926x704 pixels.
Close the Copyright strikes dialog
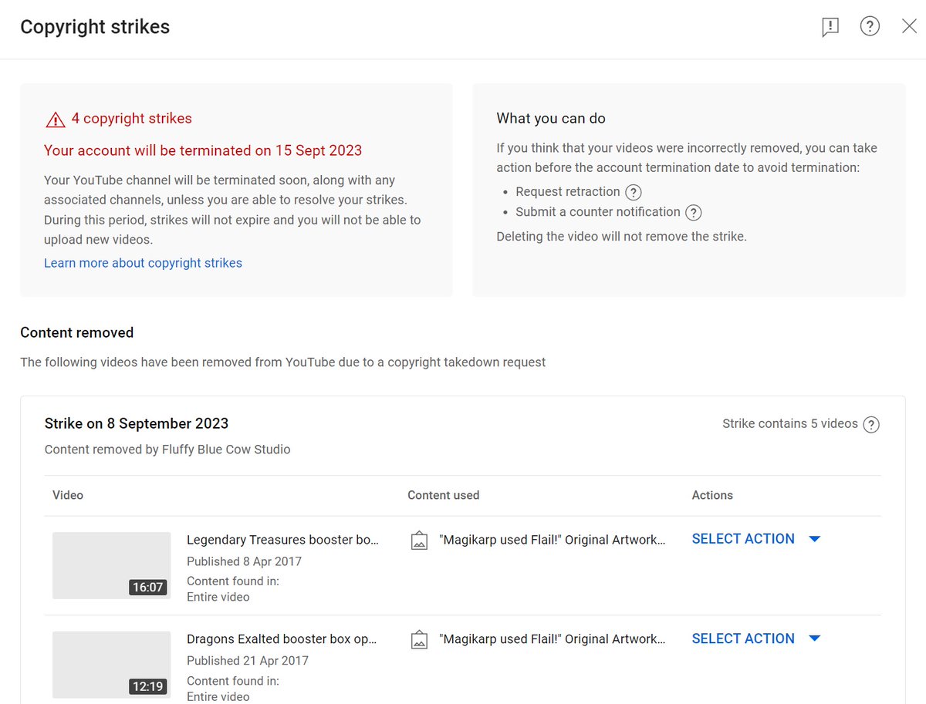coord(909,26)
